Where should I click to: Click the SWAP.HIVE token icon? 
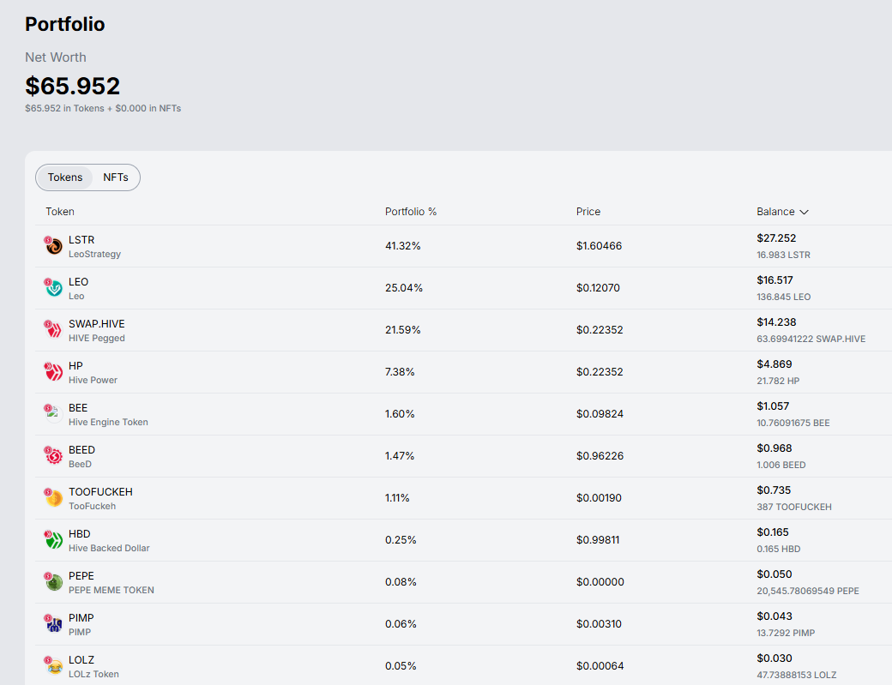pos(53,330)
